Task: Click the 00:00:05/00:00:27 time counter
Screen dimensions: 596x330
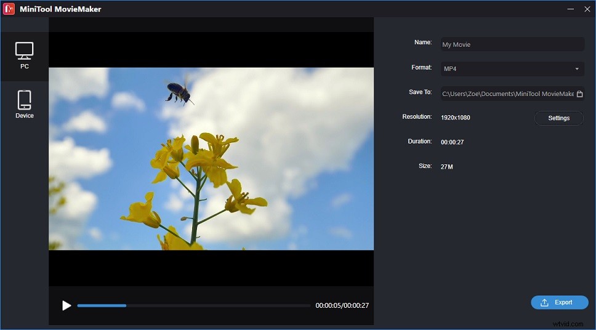Action: pos(342,305)
